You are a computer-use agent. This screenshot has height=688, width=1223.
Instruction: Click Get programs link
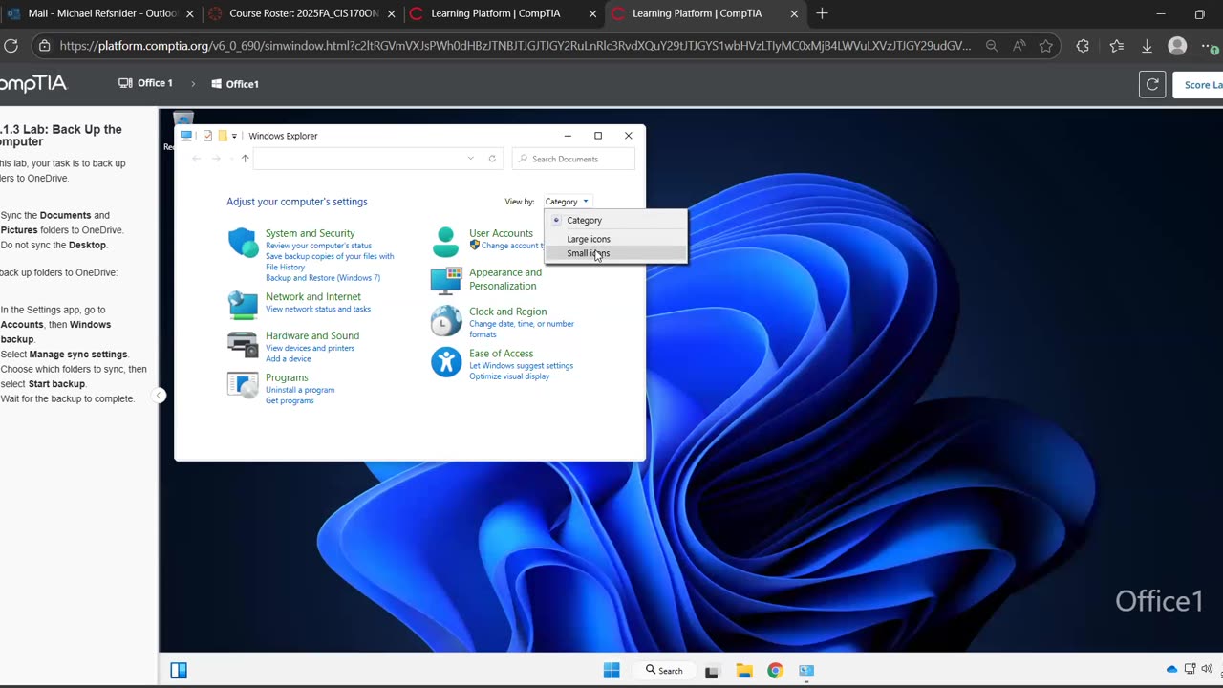point(290,400)
